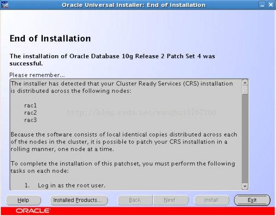Close the Oracle Universal Installer window
This screenshot has width=276, height=216.
click(x=271, y=5)
